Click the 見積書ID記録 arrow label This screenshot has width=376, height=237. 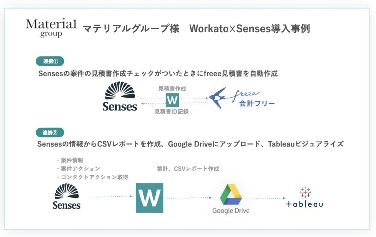click(x=172, y=112)
